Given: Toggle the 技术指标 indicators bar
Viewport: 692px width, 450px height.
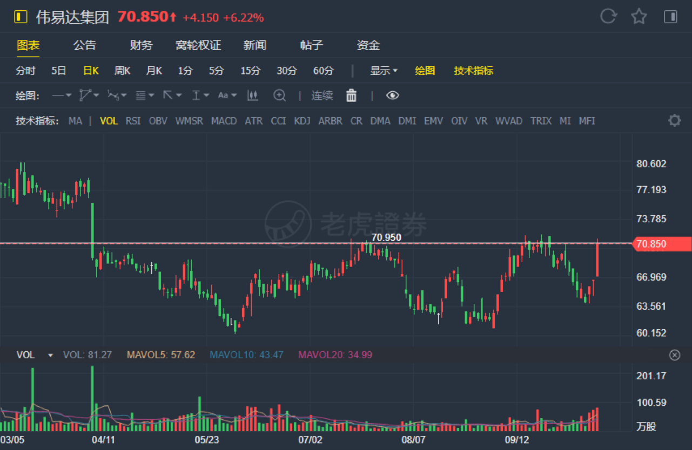Looking at the screenshot, I should (x=474, y=71).
